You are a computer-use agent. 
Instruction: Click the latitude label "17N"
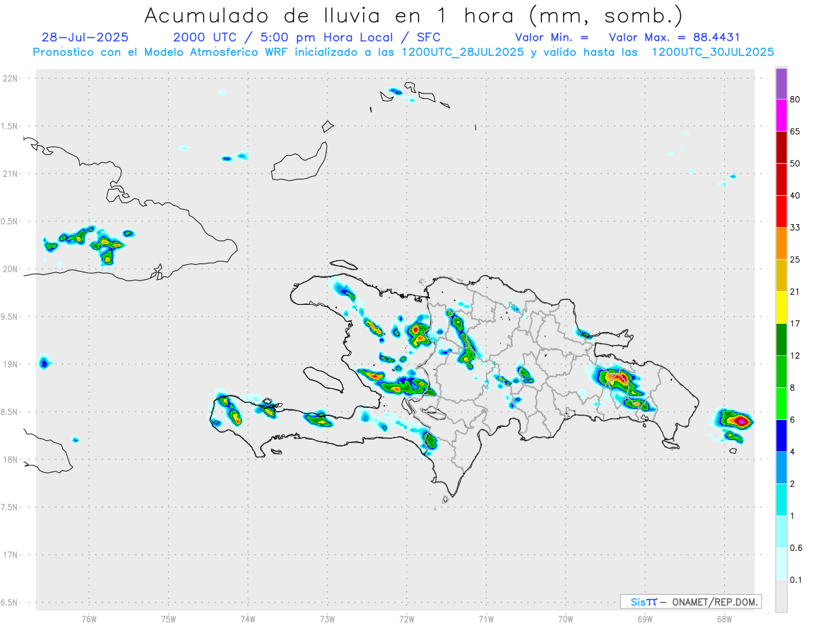[x=12, y=555]
